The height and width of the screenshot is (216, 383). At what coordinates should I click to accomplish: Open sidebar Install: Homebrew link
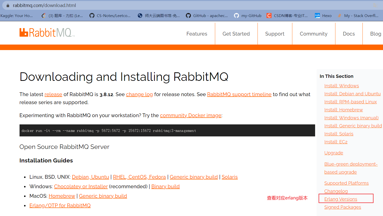343,110
